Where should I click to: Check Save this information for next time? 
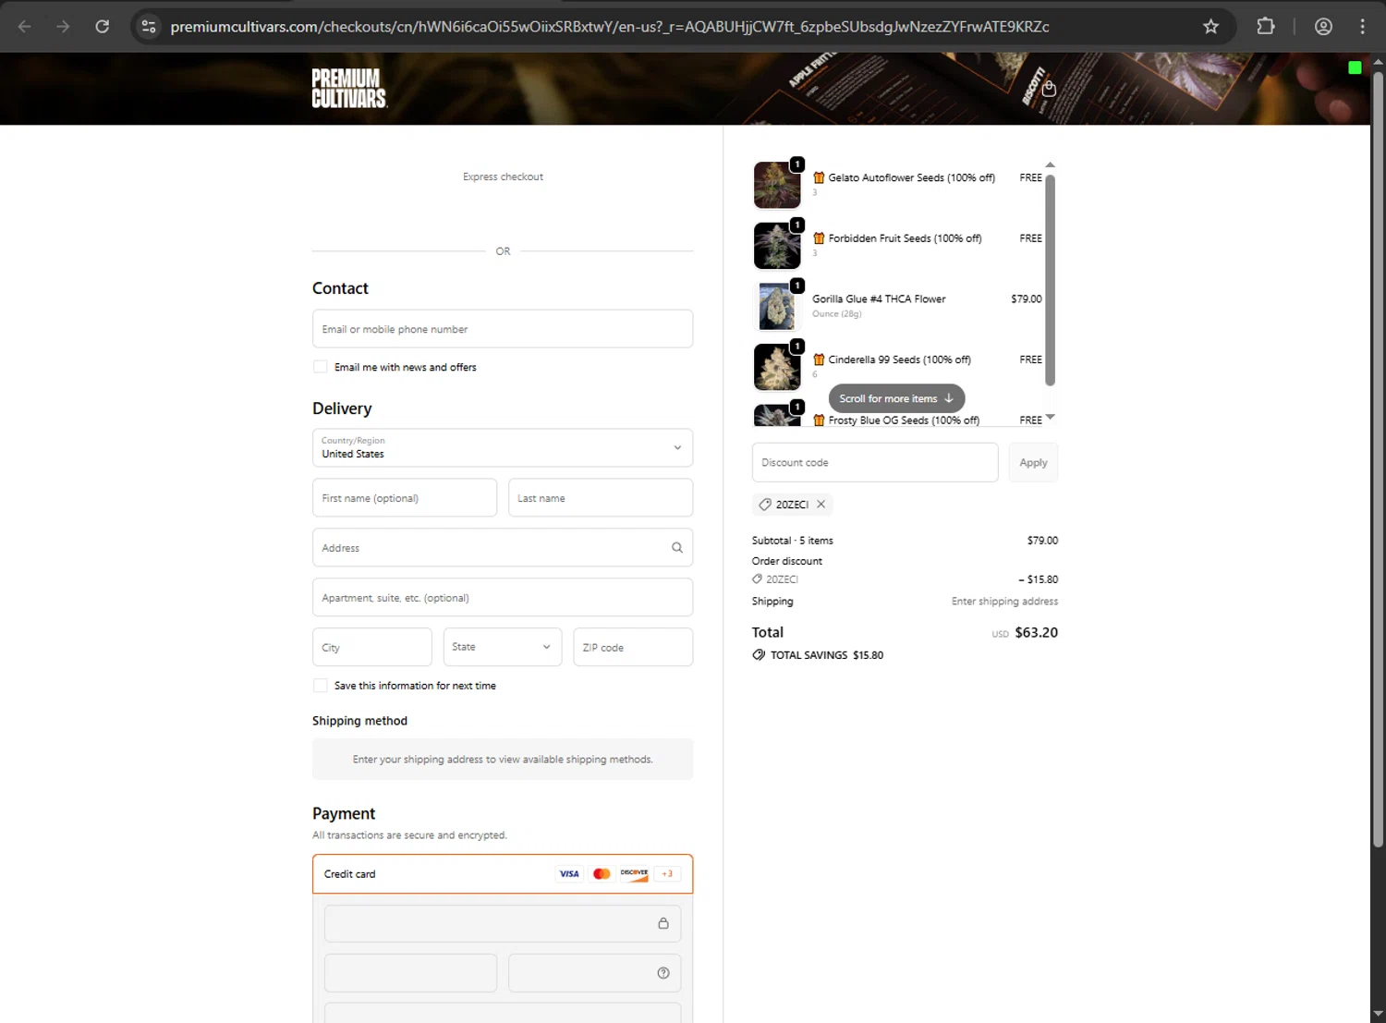(x=321, y=686)
